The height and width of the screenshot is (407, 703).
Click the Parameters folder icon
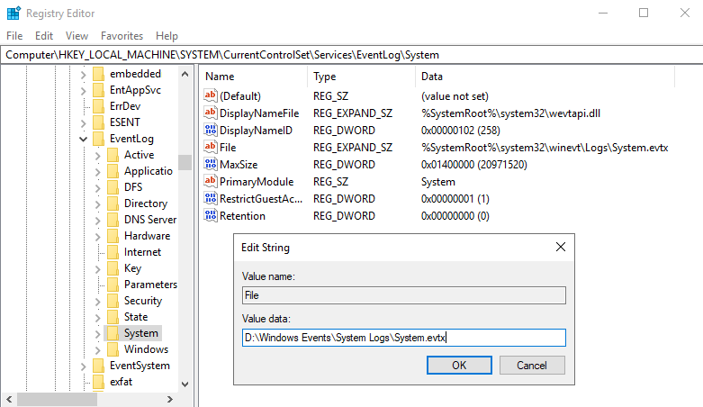tap(113, 285)
